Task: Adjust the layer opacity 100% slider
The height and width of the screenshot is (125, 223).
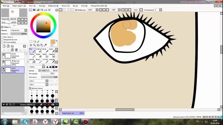Action: [18, 34]
